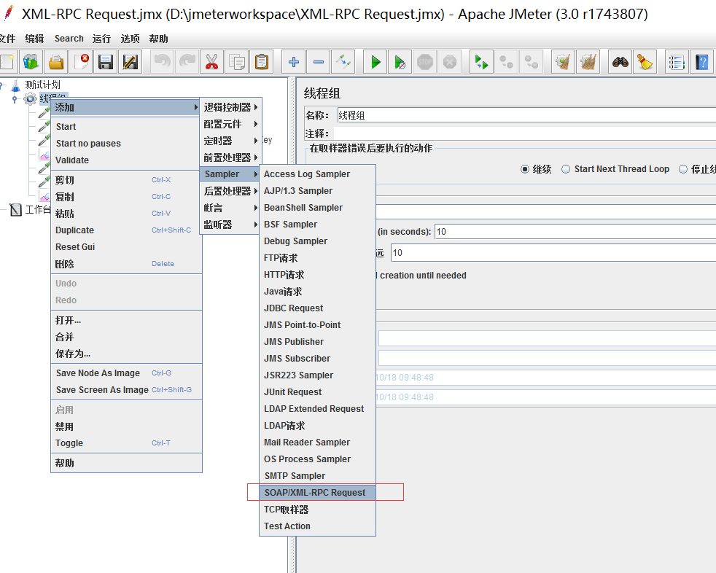
Task: Select Start Next Thread Loop radio
Action: 566,169
